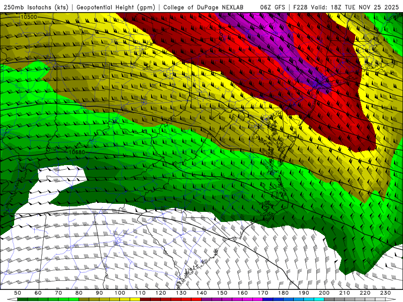This screenshot has height=302, width=403.
Task: Click the dark gray swatch just right of 200
Action: (329, 299)
